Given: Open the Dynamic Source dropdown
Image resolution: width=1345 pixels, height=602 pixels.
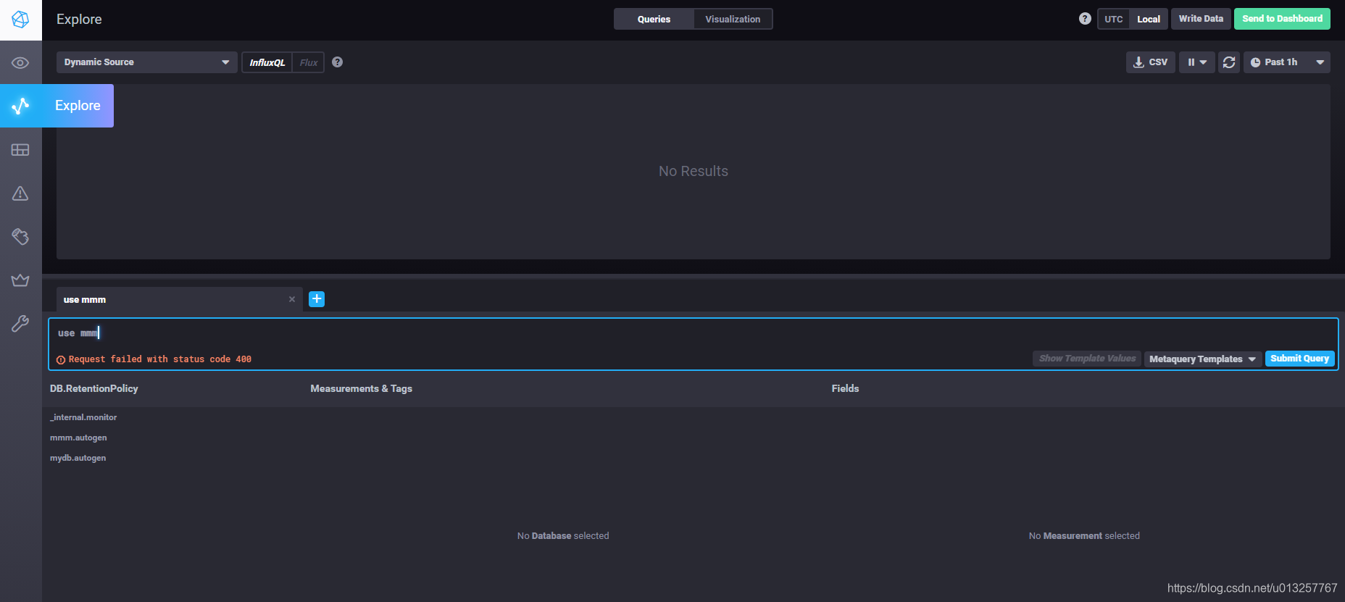Looking at the screenshot, I should pyautogui.click(x=147, y=62).
